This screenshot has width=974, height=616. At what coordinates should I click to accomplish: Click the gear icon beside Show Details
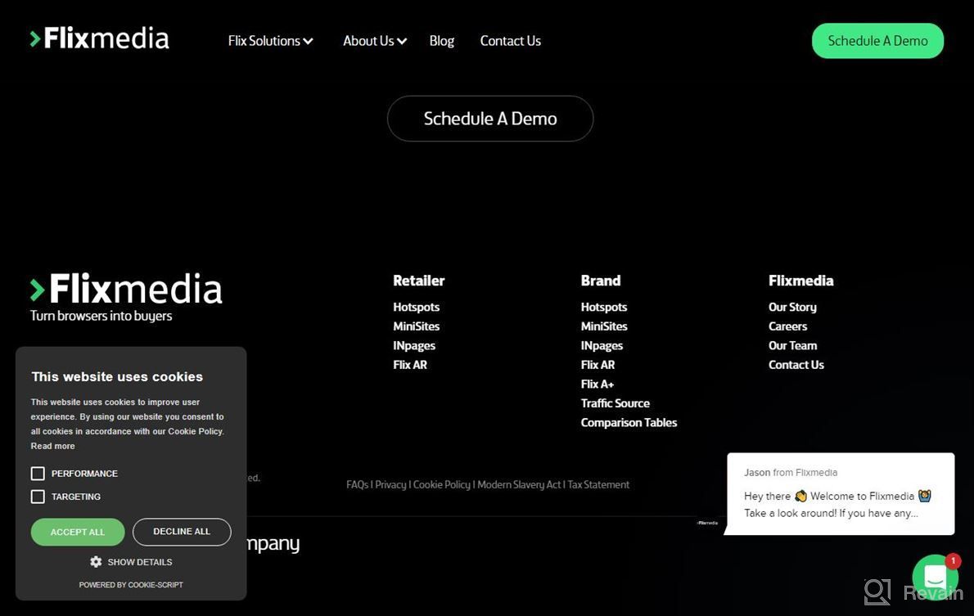[96, 562]
